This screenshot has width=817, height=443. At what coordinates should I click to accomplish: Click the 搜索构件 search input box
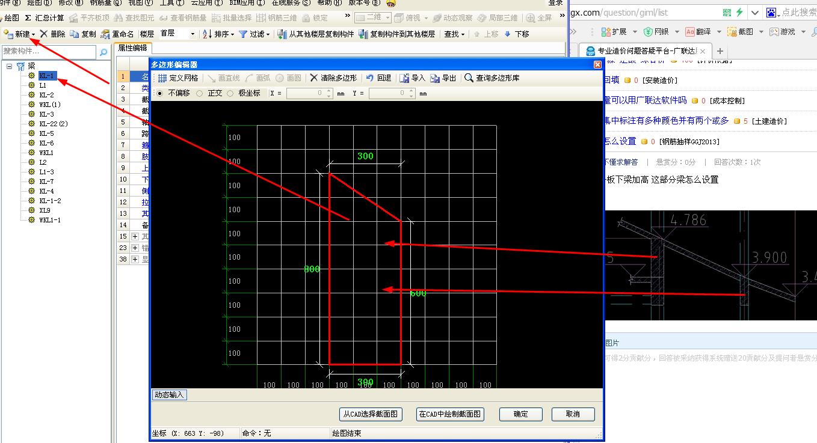pyautogui.click(x=49, y=52)
